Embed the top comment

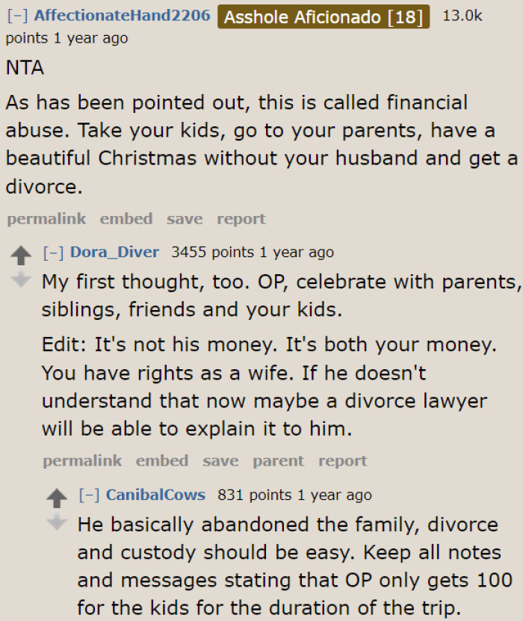click(x=126, y=218)
